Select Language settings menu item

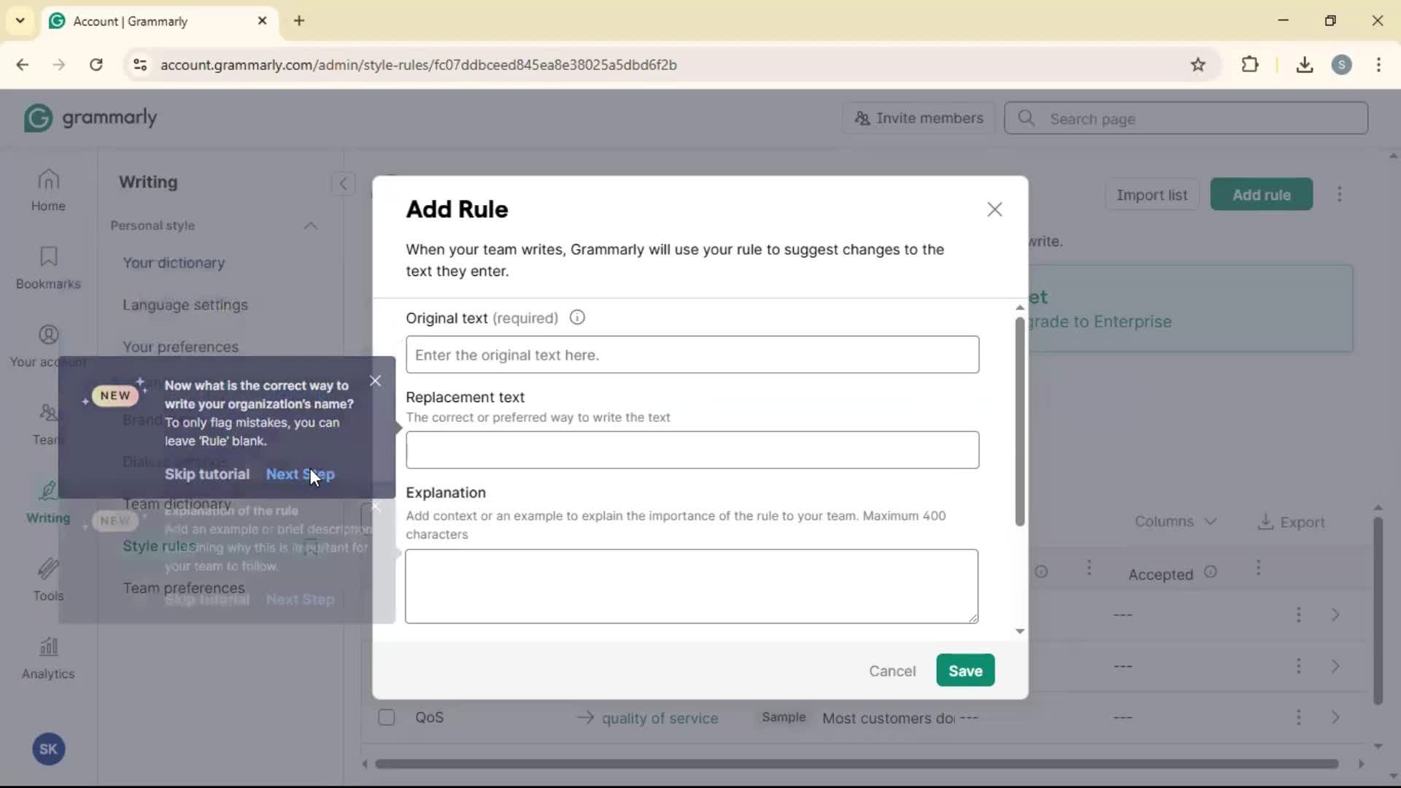click(185, 305)
